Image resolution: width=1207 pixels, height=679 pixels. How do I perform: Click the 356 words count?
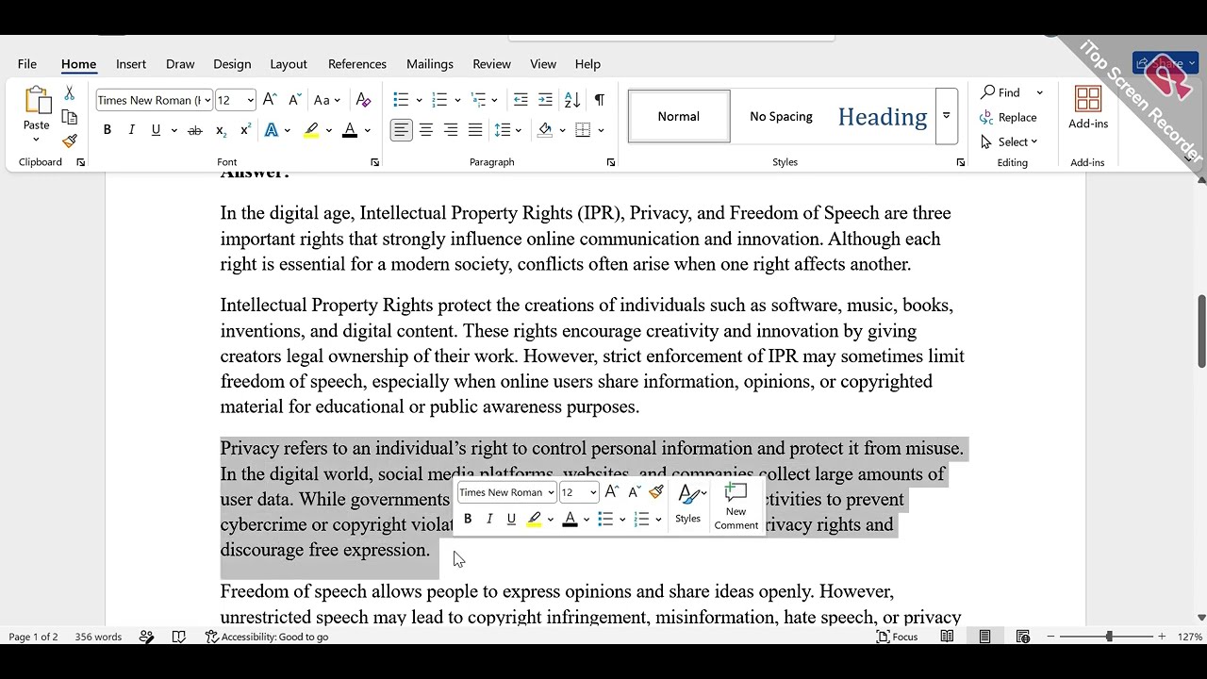point(98,637)
